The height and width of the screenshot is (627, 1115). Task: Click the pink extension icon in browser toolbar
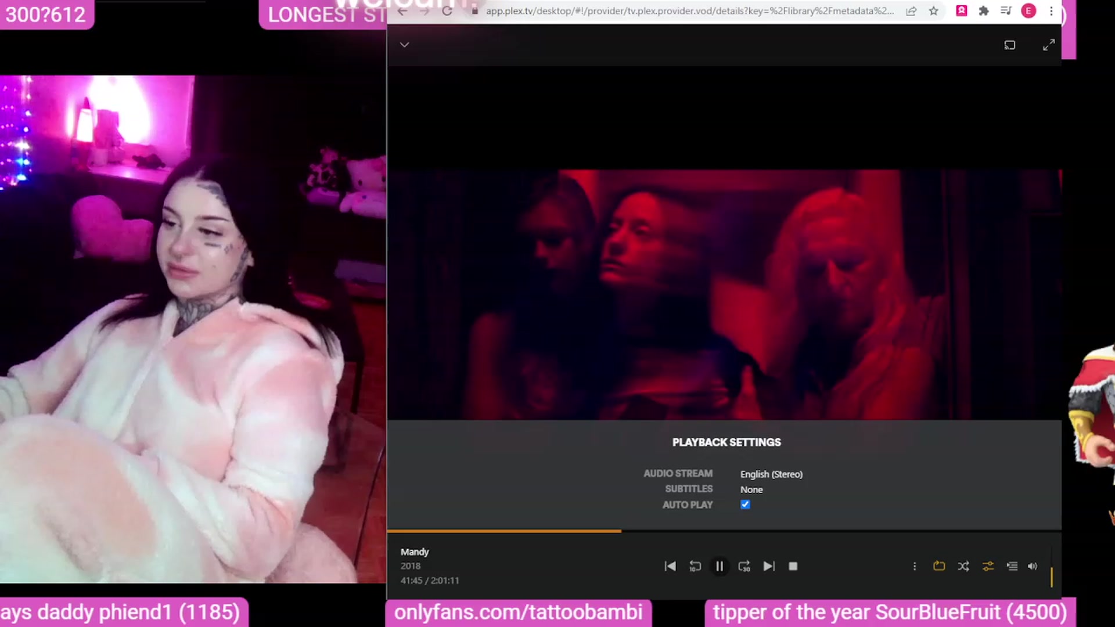(x=962, y=11)
